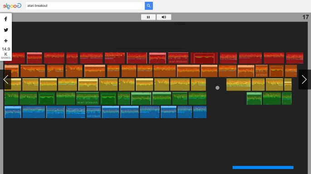Click the 'atari breakout' search field
The width and height of the screenshot is (311, 174).
point(85,6)
